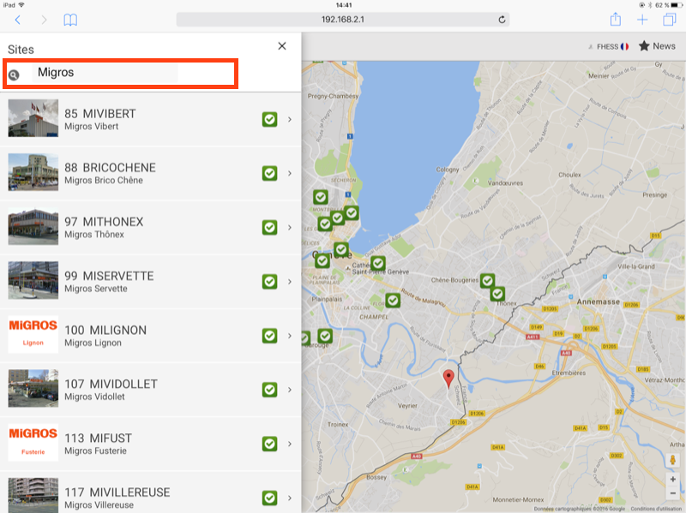
Task: Click map marker beside Cathédrale Saint-Pierre
Action: [378, 263]
